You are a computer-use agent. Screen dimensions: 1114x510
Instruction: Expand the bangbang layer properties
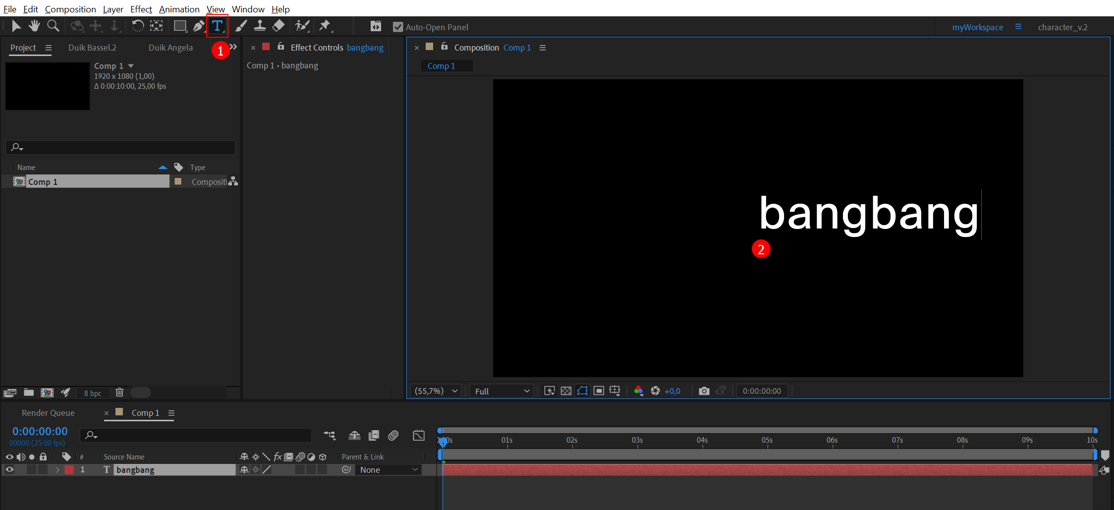click(57, 470)
